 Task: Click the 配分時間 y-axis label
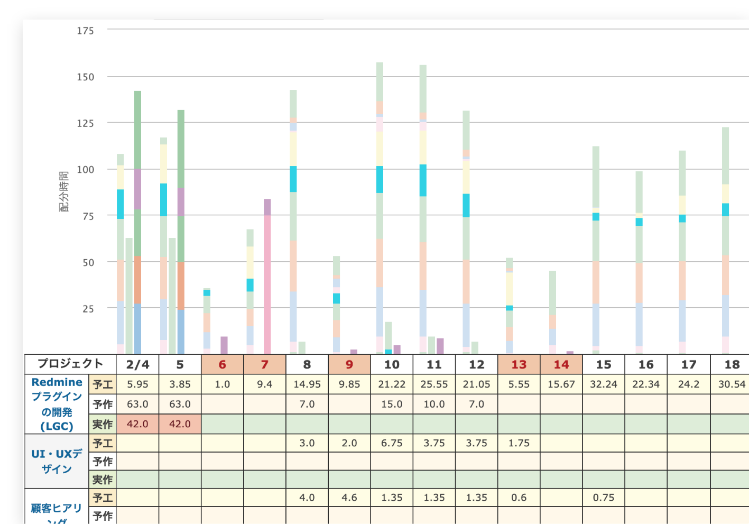pos(64,191)
